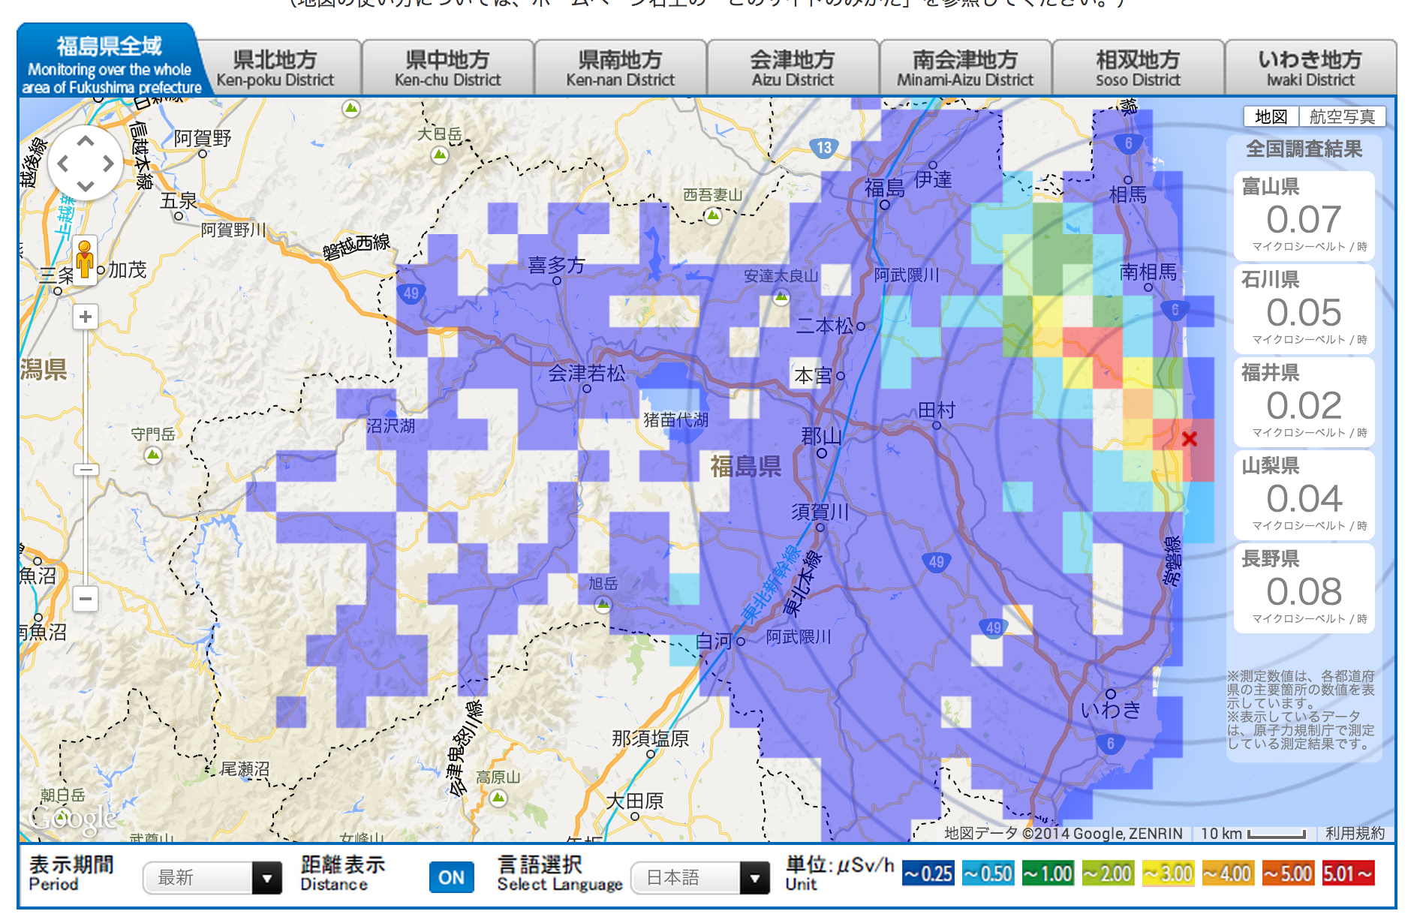1417x917 pixels.
Task: Click the ~2.00 yellow-green legend swatch
Action: click(x=1109, y=873)
